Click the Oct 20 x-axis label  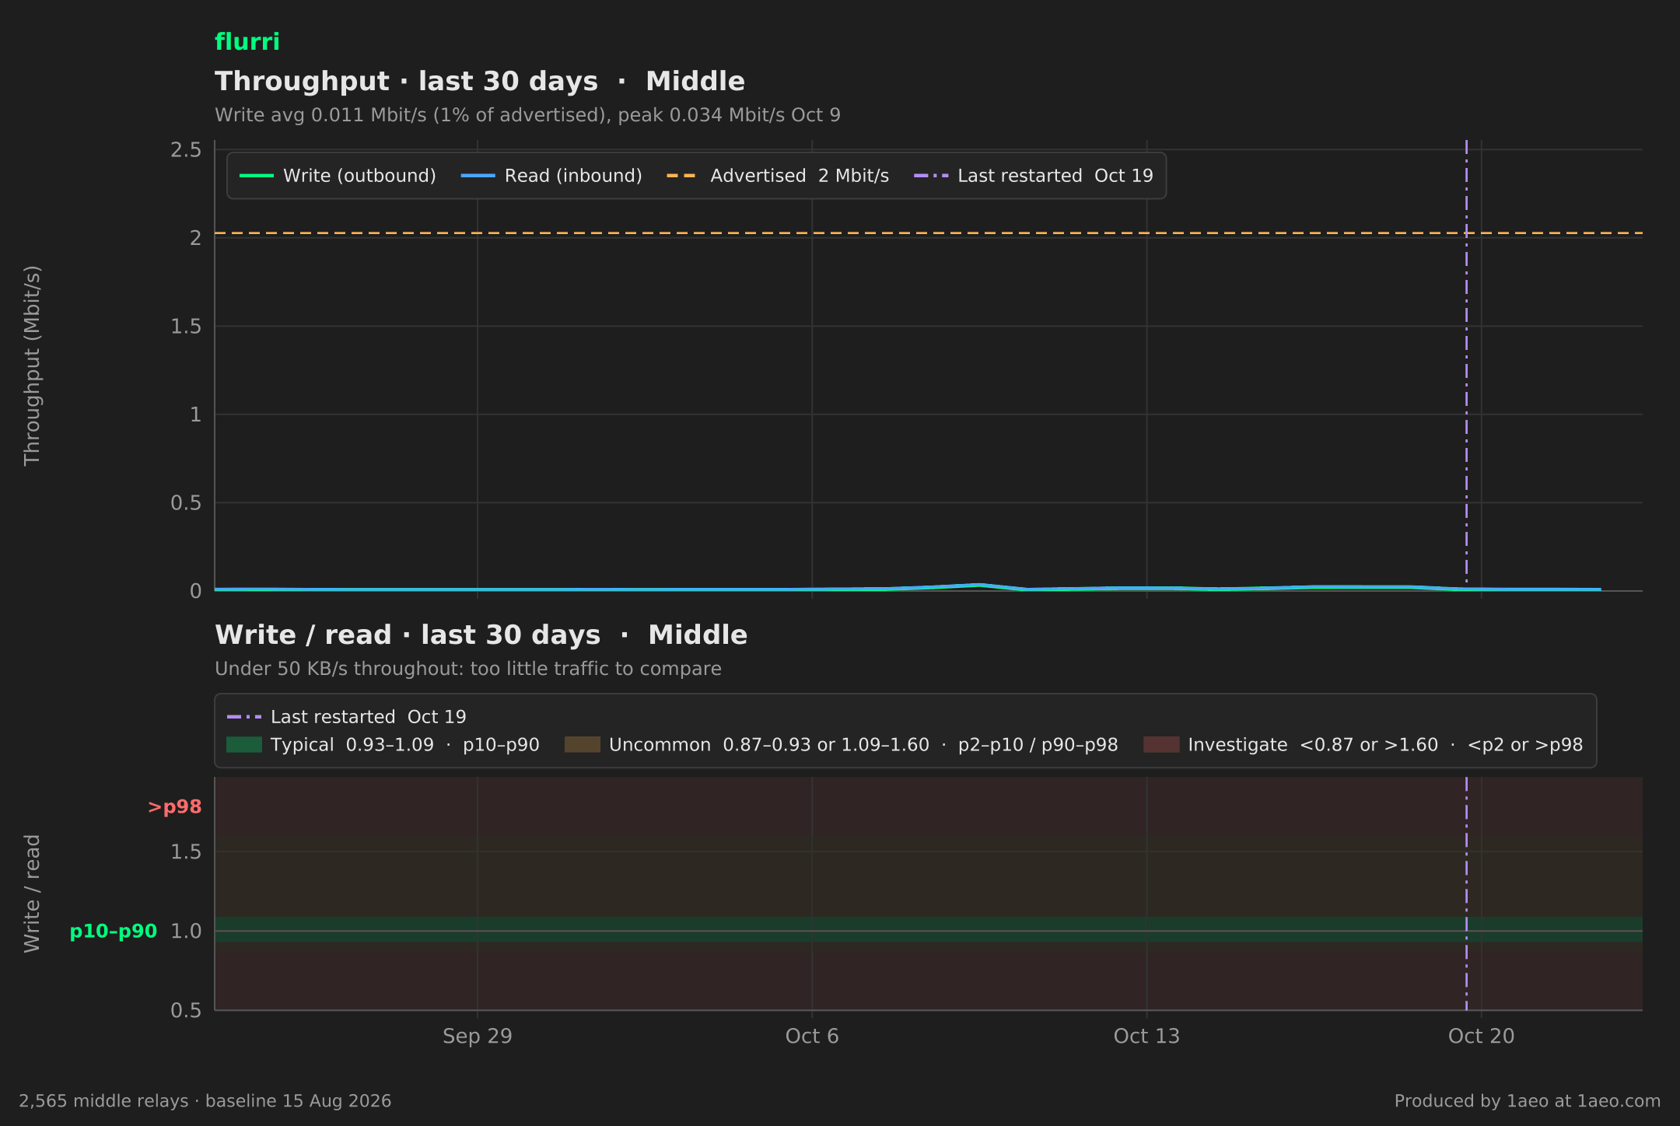pos(1482,1037)
